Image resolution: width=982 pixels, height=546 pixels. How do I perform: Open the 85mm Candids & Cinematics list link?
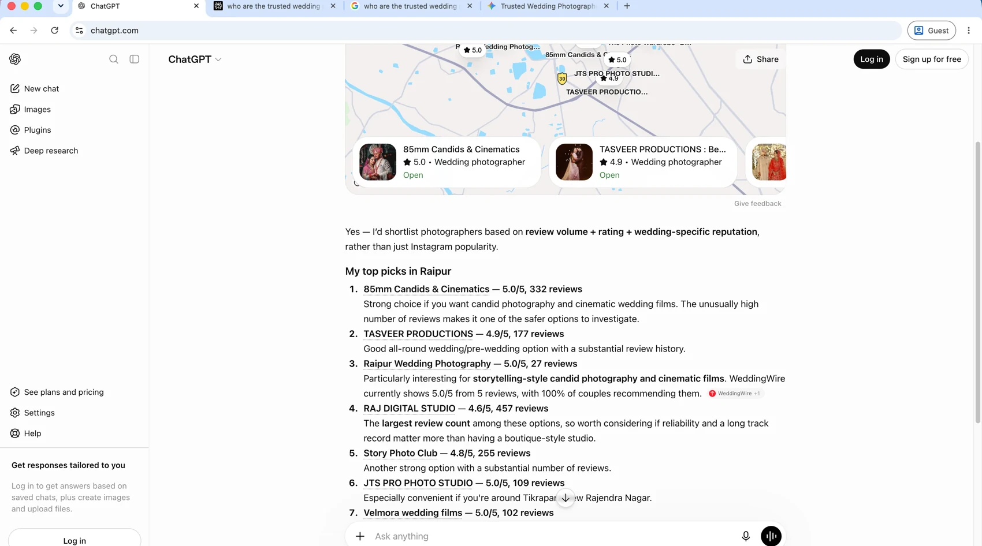point(426,289)
